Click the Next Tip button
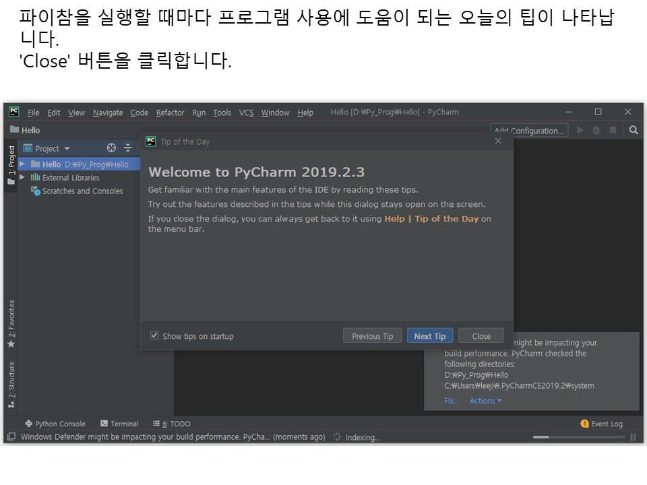Image resolution: width=647 pixels, height=485 pixels. click(429, 336)
